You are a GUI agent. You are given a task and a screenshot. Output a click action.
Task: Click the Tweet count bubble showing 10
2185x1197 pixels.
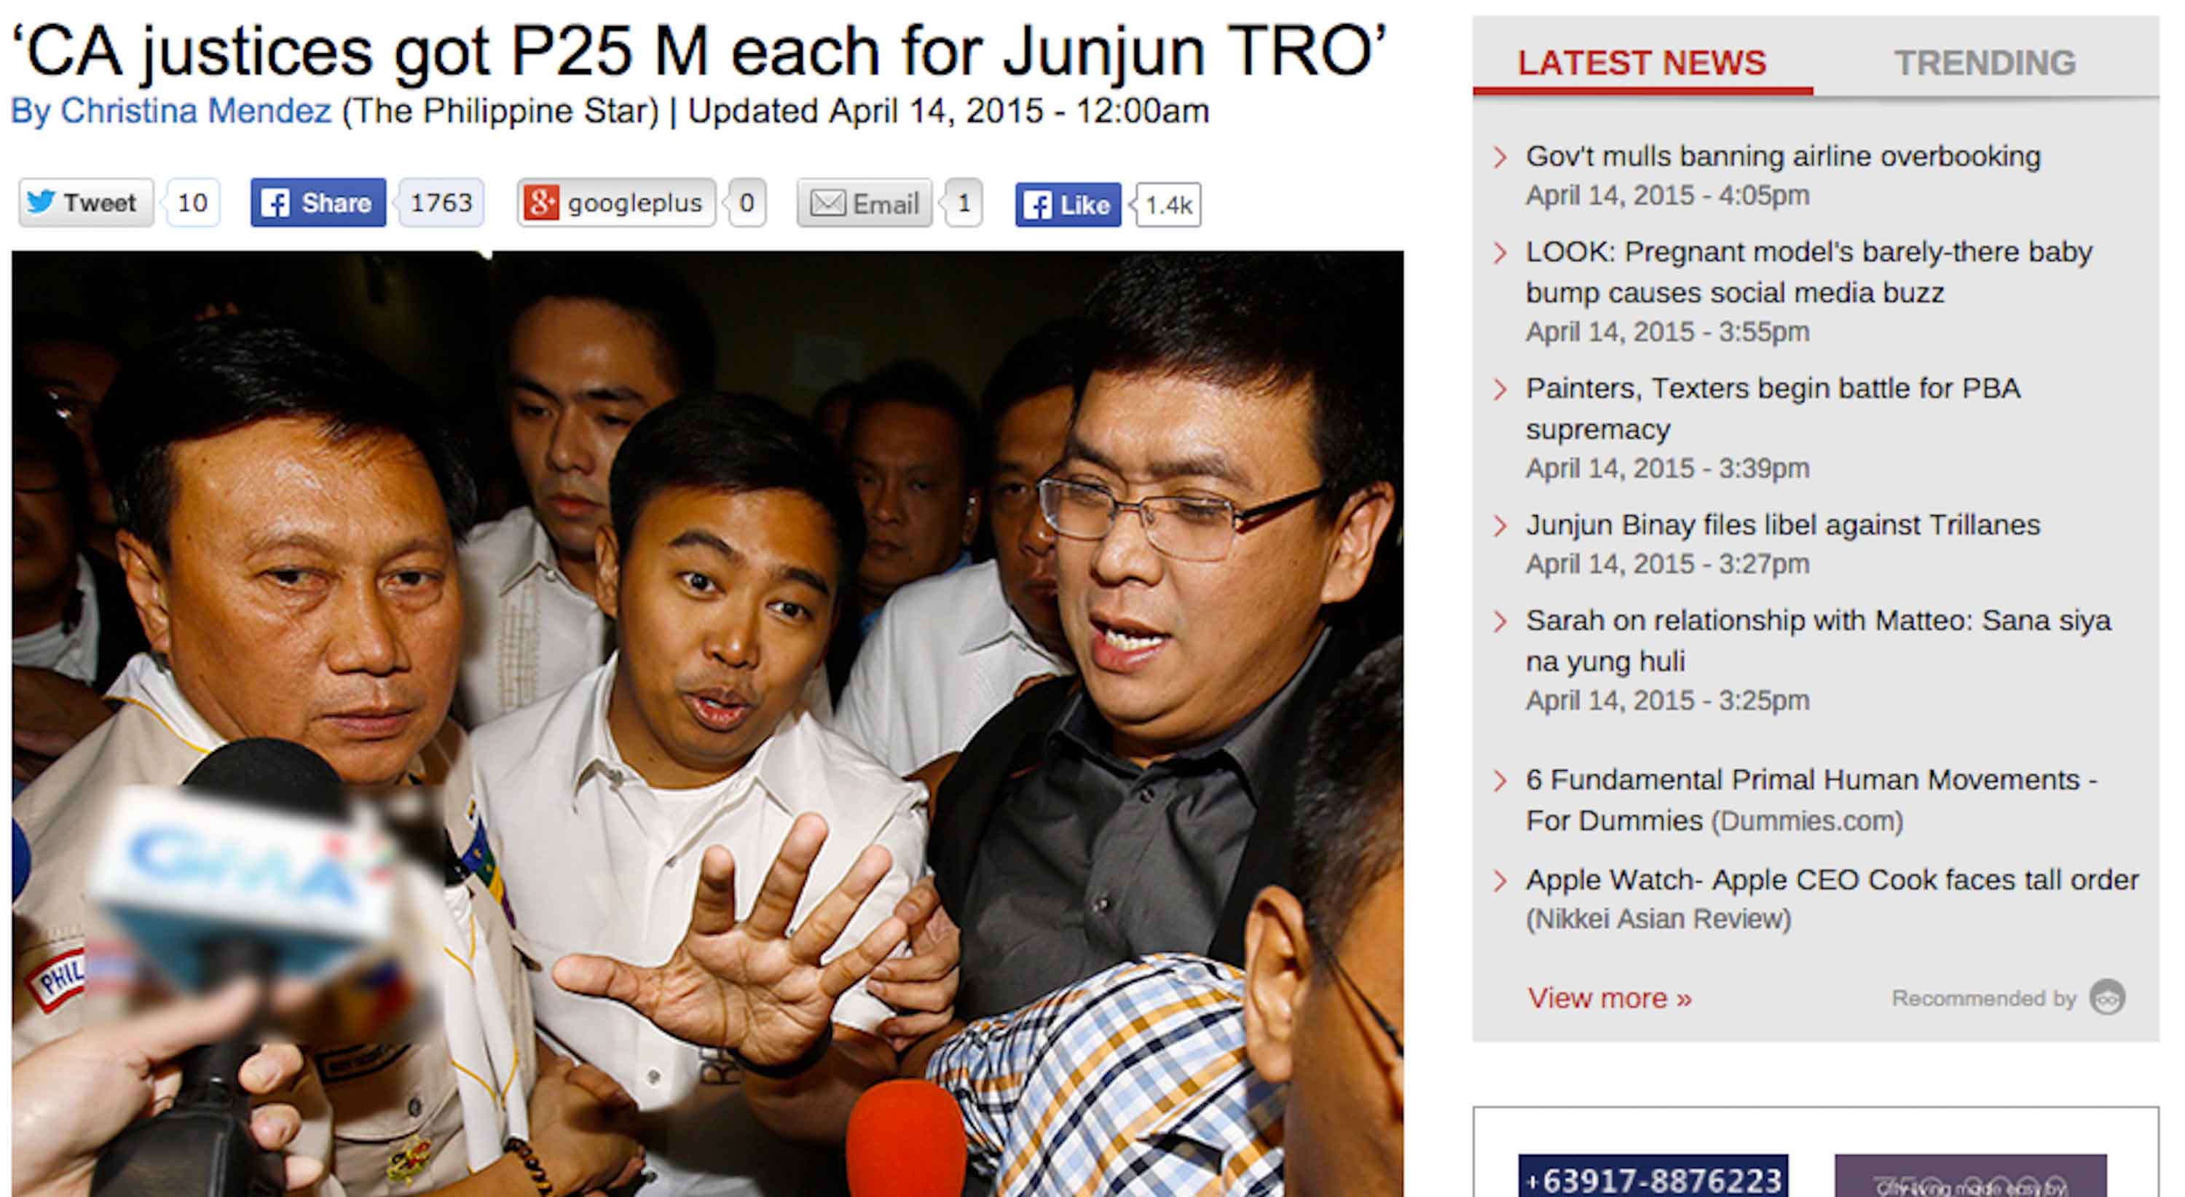(194, 203)
